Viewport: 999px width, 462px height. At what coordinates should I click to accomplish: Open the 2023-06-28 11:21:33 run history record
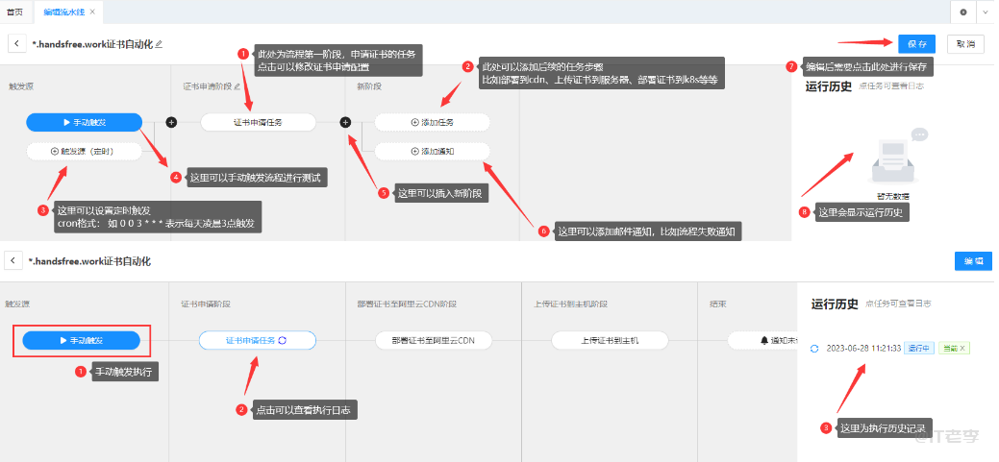pos(862,348)
